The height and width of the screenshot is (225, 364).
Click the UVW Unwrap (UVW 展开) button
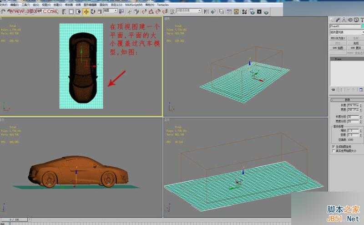click(356, 48)
